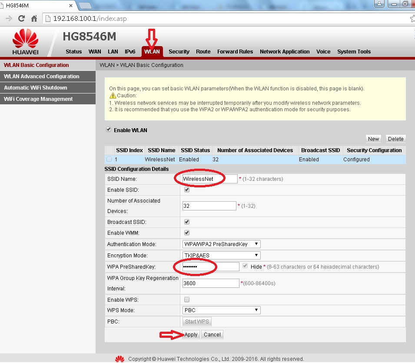Image resolution: width=415 pixels, height=363 pixels.
Task: Click the browser forward arrow icon
Action: pos(8,19)
